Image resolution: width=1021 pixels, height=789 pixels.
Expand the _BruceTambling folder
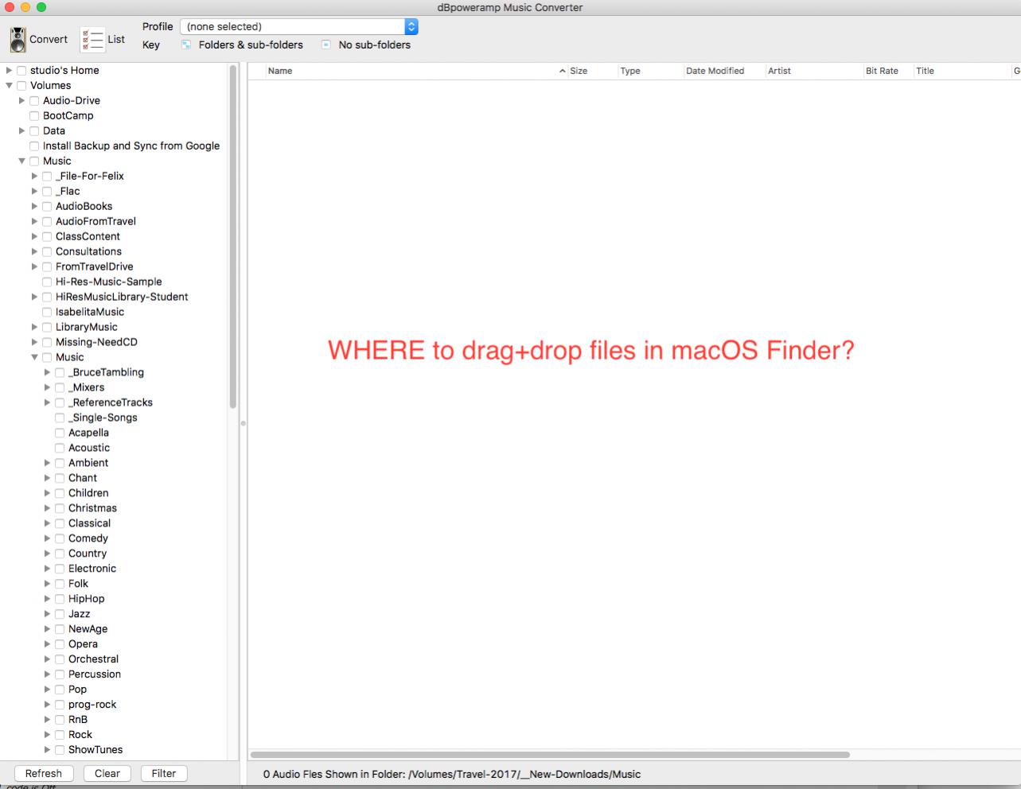48,373
